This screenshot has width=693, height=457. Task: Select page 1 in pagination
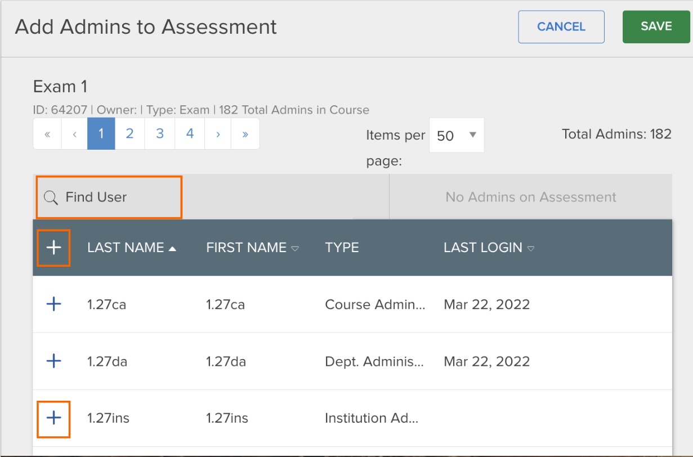point(101,134)
